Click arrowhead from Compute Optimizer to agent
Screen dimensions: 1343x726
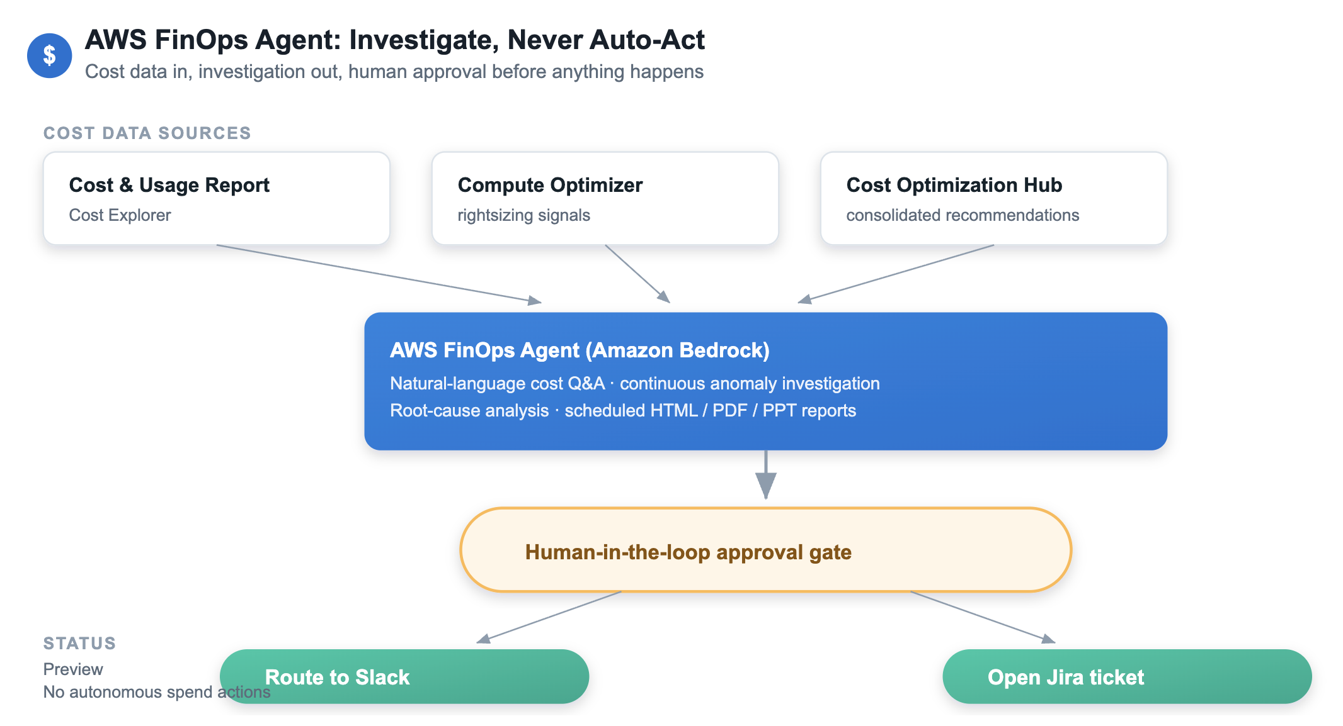[664, 297]
